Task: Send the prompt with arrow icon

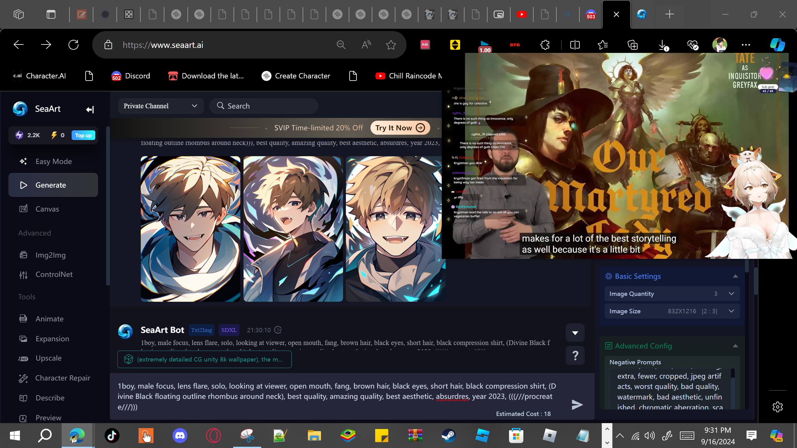Action: [x=577, y=405]
